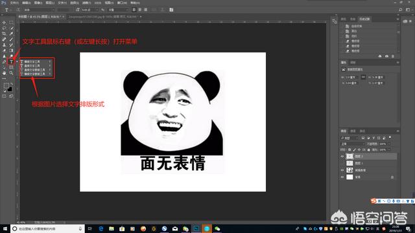
Task: Delete current state trash icon in History panel
Action: point(393,56)
